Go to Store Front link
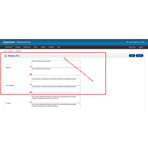The width and height of the screenshot is (148, 148). 132,47
